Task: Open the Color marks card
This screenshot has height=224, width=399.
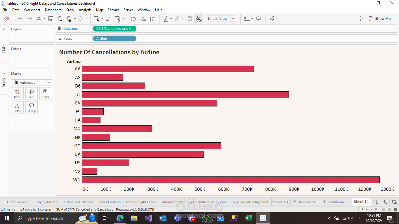Action: click(17, 93)
